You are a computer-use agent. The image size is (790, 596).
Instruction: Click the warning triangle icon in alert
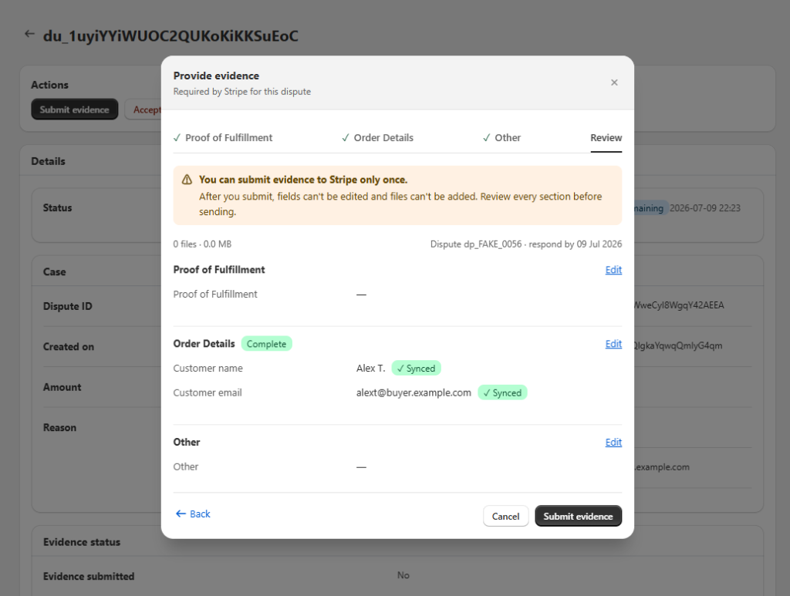click(x=187, y=180)
